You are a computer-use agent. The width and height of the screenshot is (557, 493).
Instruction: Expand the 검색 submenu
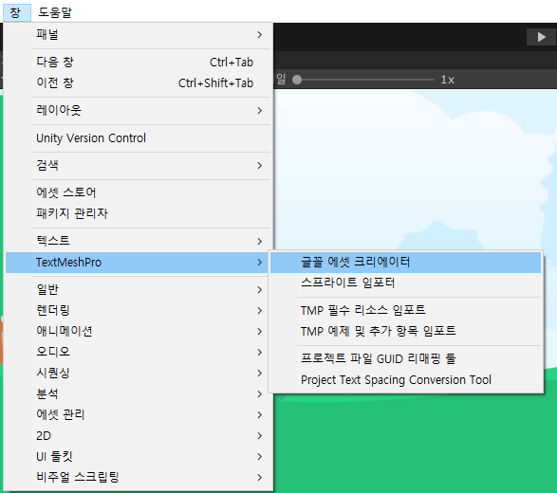coord(139,165)
